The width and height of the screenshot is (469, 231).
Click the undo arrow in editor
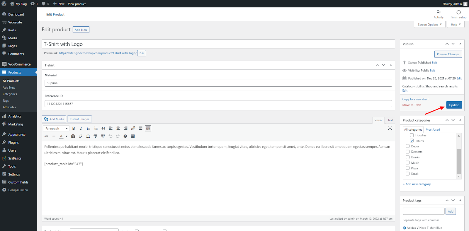[x=110, y=136]
